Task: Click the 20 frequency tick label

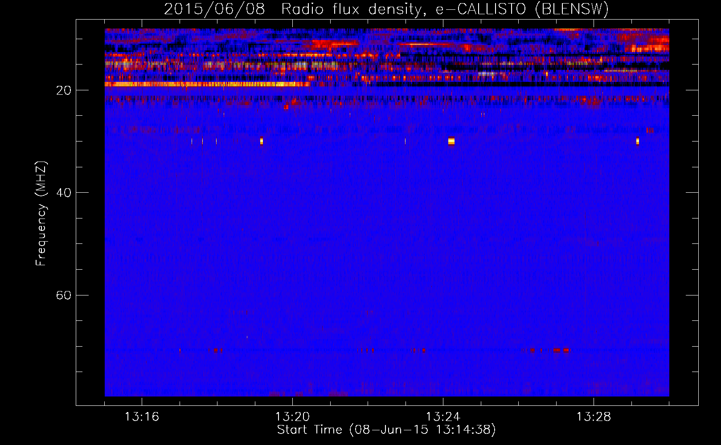Action: (x=64, y=90)
